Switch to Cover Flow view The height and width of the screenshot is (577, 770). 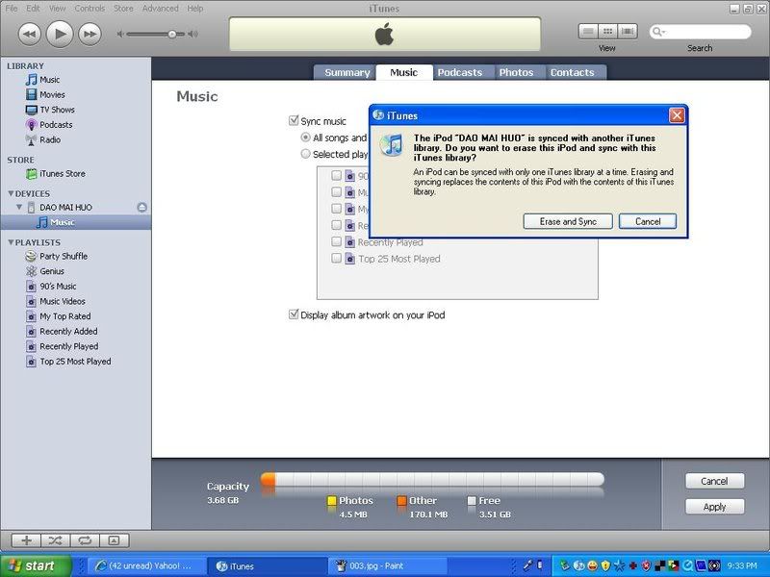click(628, 32)
